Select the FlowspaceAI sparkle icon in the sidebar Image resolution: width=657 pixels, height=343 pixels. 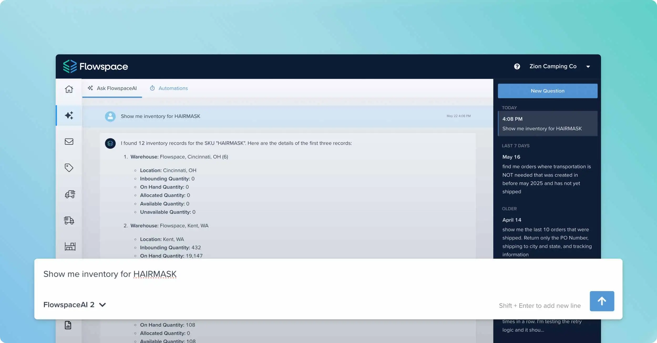pos(69,115)
